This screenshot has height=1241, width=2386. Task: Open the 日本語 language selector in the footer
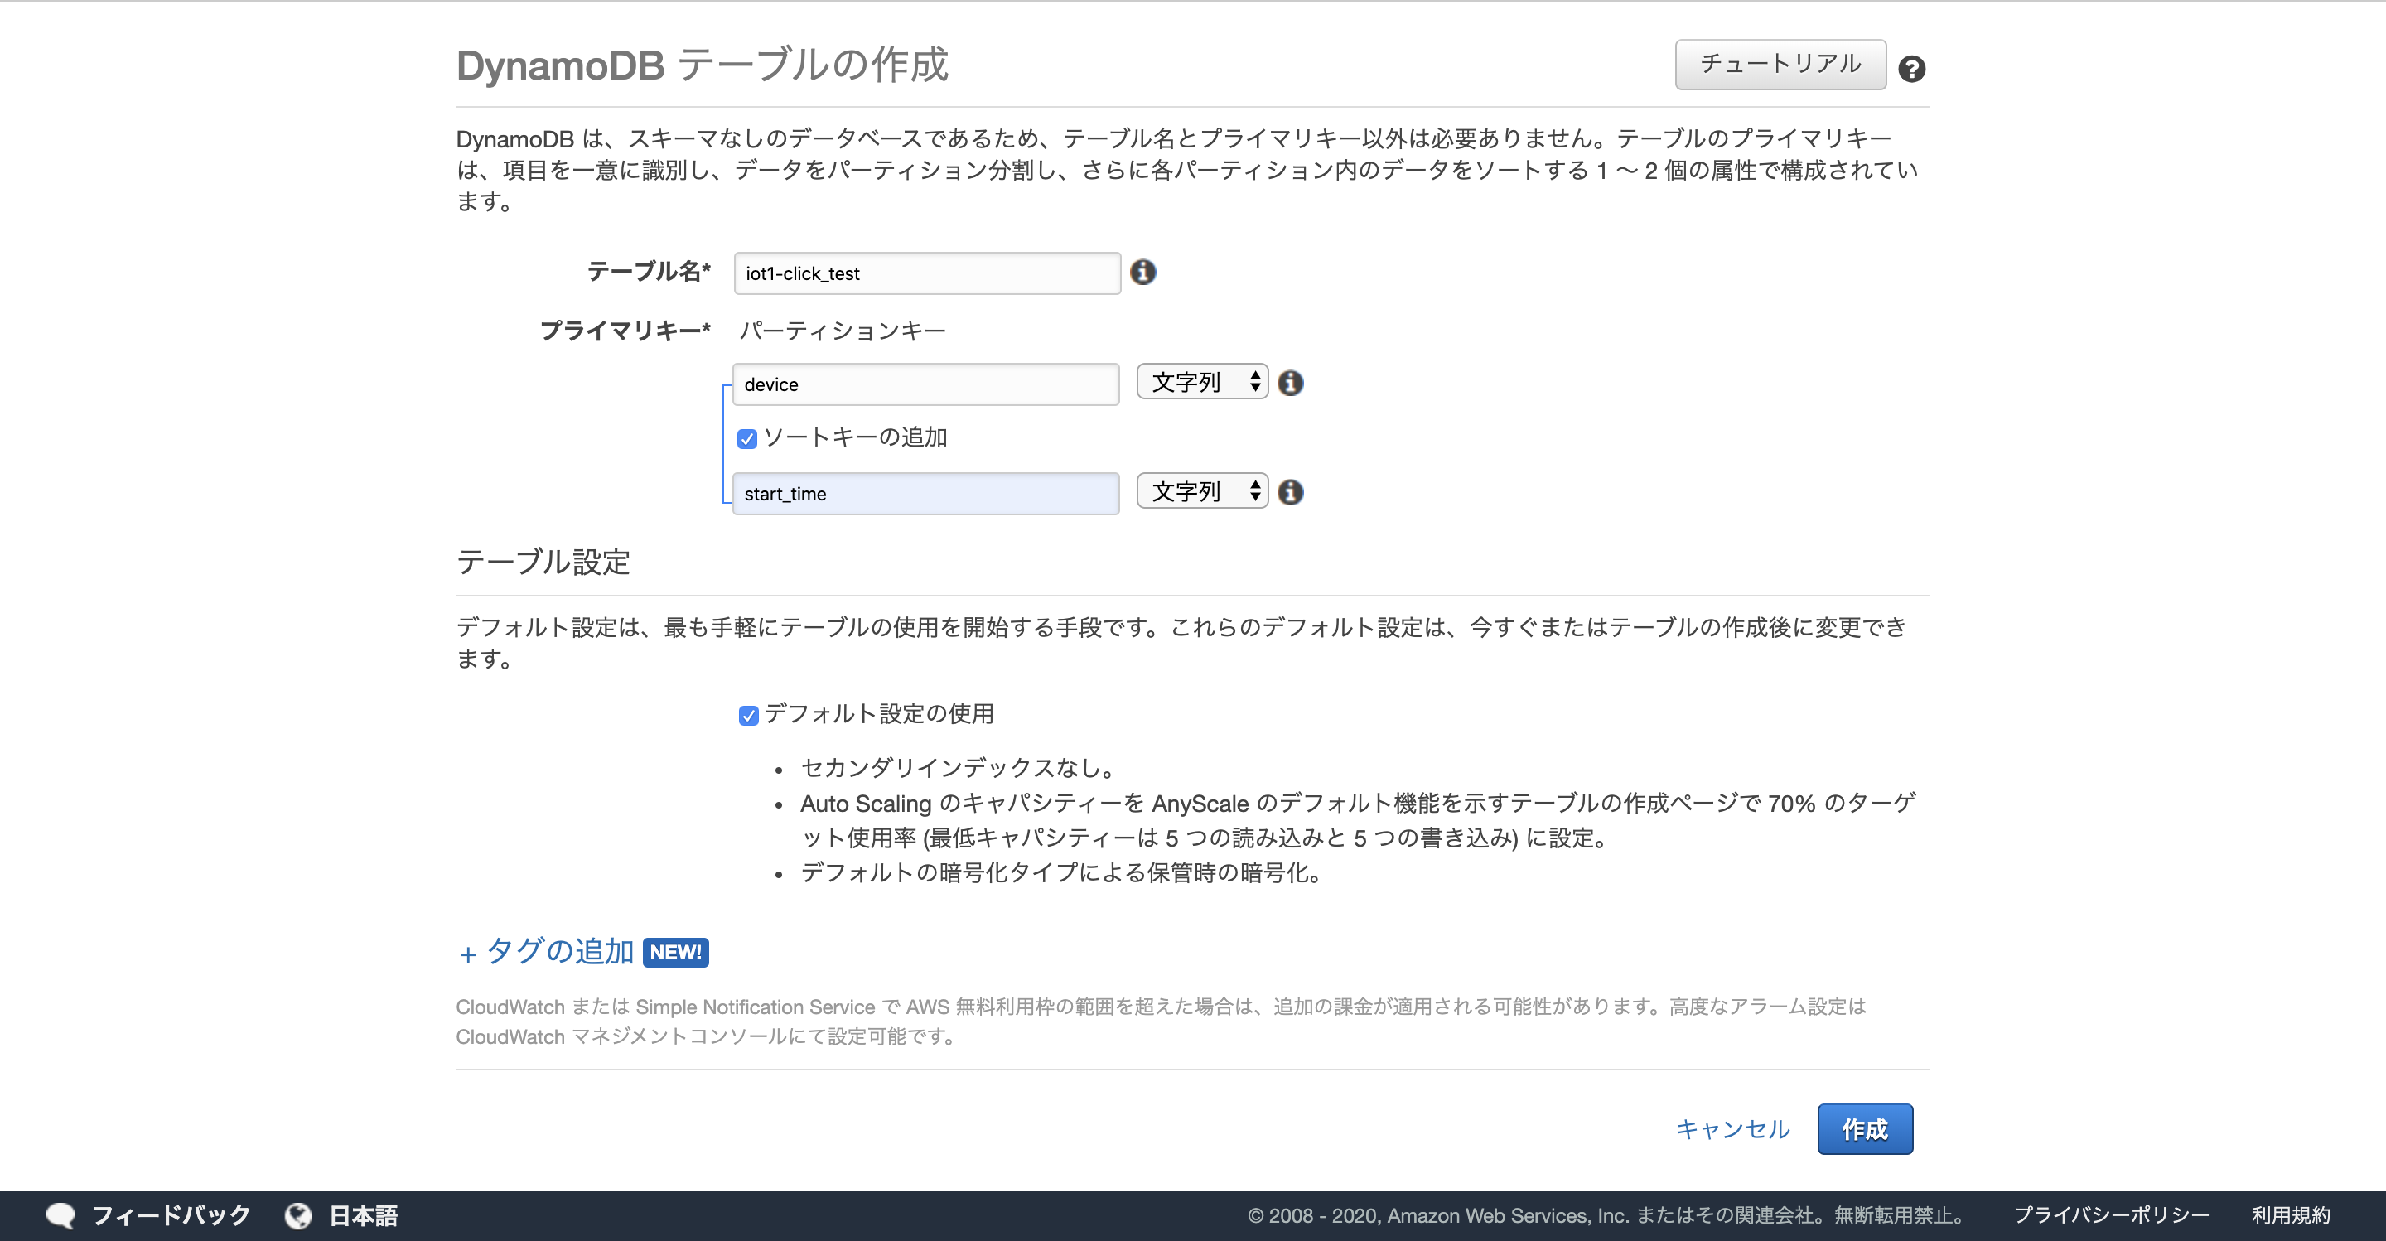pos(363,1215)
